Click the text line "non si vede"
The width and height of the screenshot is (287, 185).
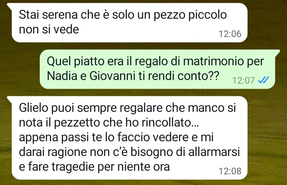(49, 29)
